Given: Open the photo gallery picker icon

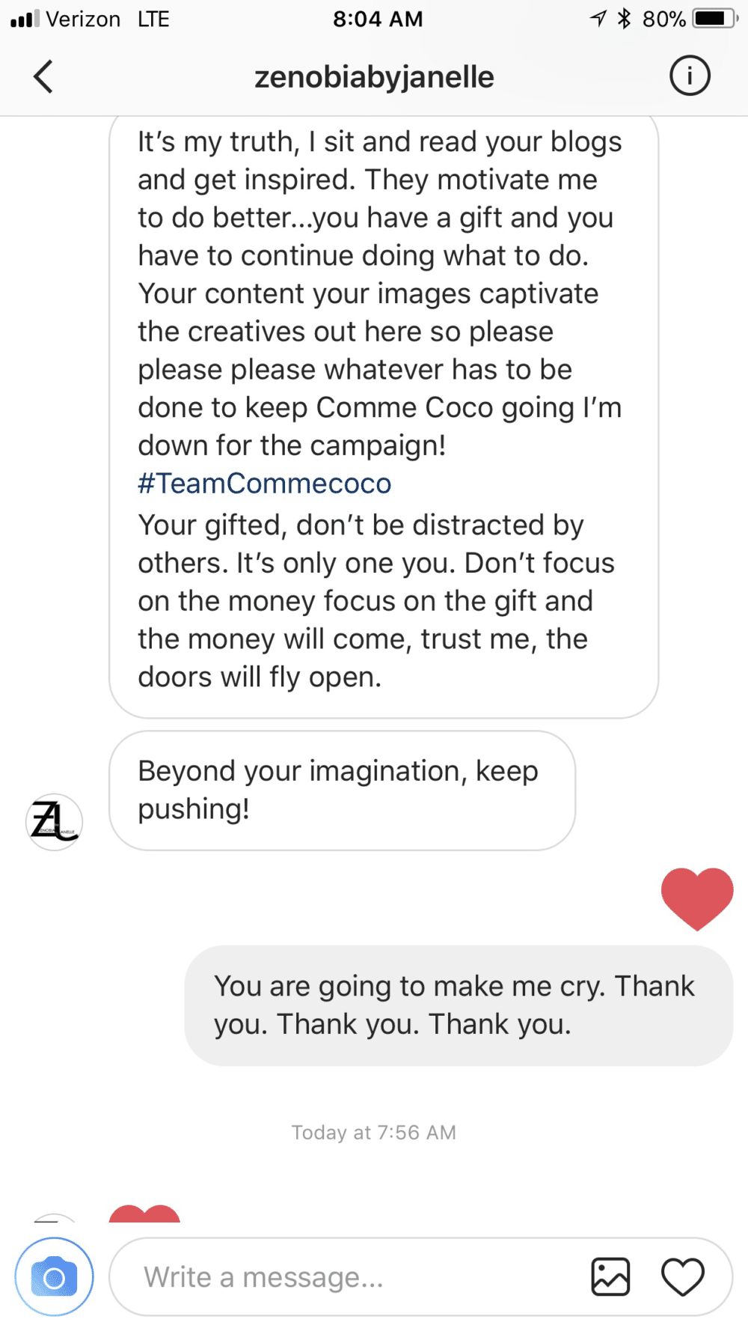Looking at the screenshot, I should 610,1277.
